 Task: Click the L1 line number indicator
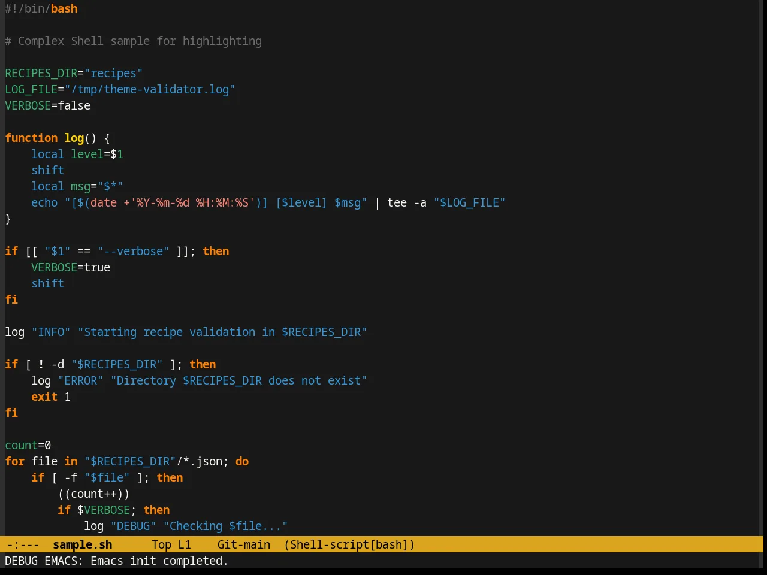tap(185, 544)
